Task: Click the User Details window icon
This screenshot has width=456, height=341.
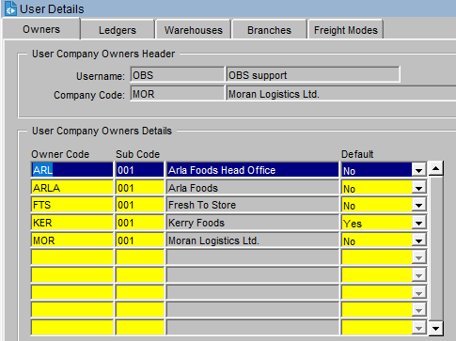Action: pos(10,8)
